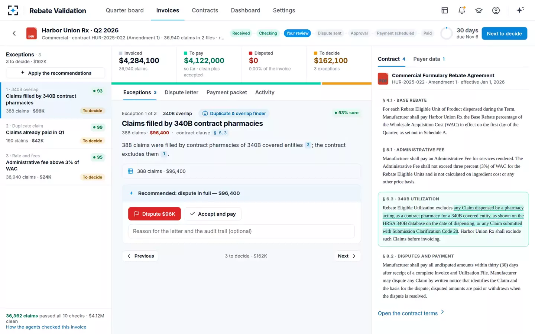Switch to the Payer data tab

[x=429, y=59]
